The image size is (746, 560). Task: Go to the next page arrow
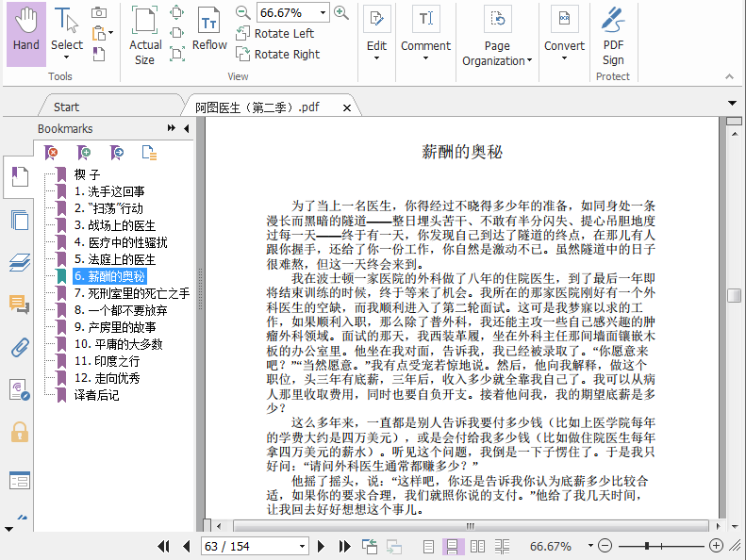[x=321, y=546]
